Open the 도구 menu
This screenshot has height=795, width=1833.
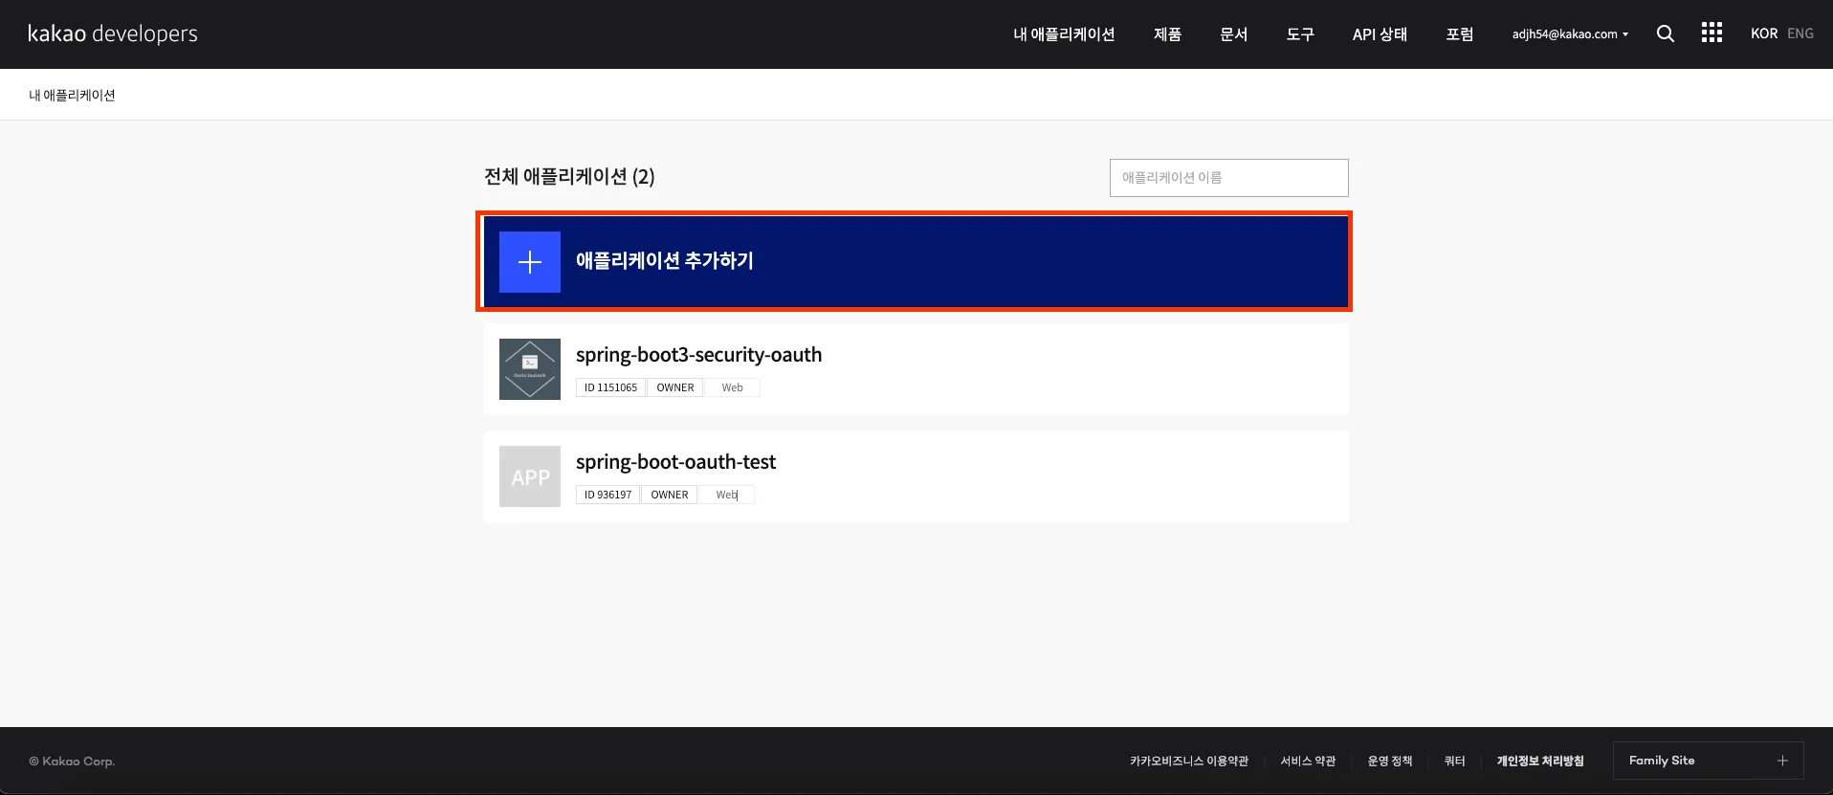coord(1300,34)
